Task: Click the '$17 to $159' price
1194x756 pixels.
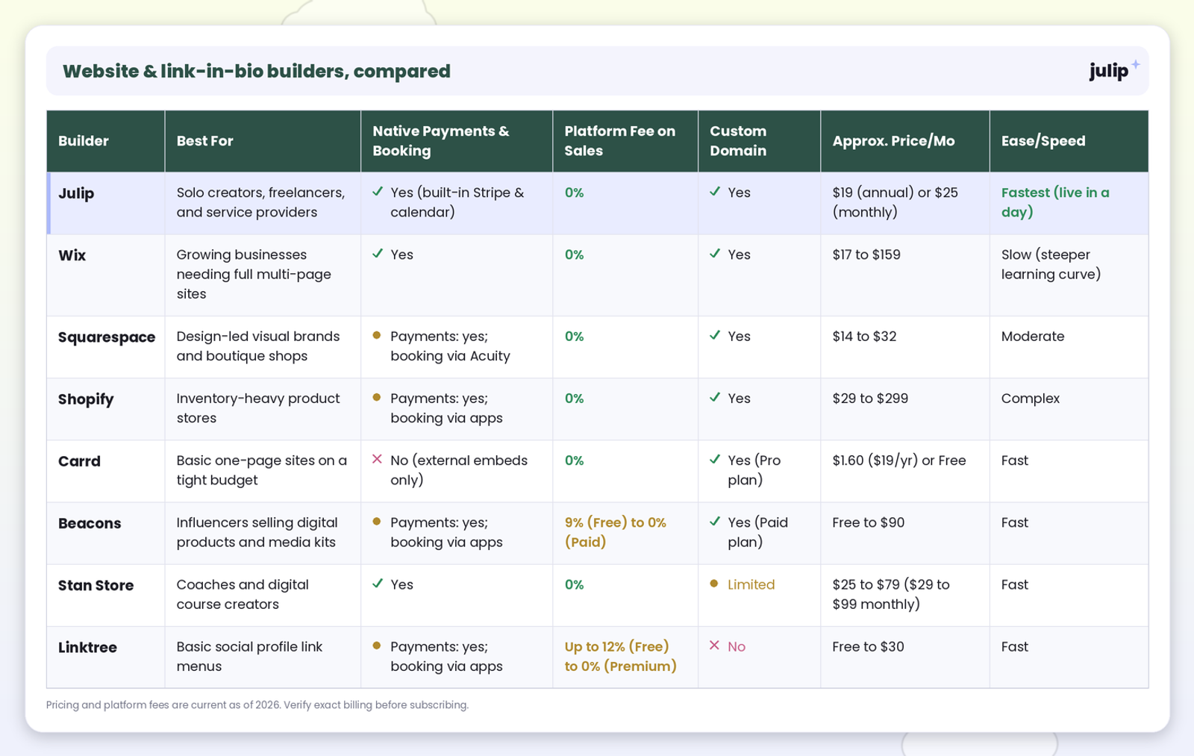Action: click(x=866, y=254)
